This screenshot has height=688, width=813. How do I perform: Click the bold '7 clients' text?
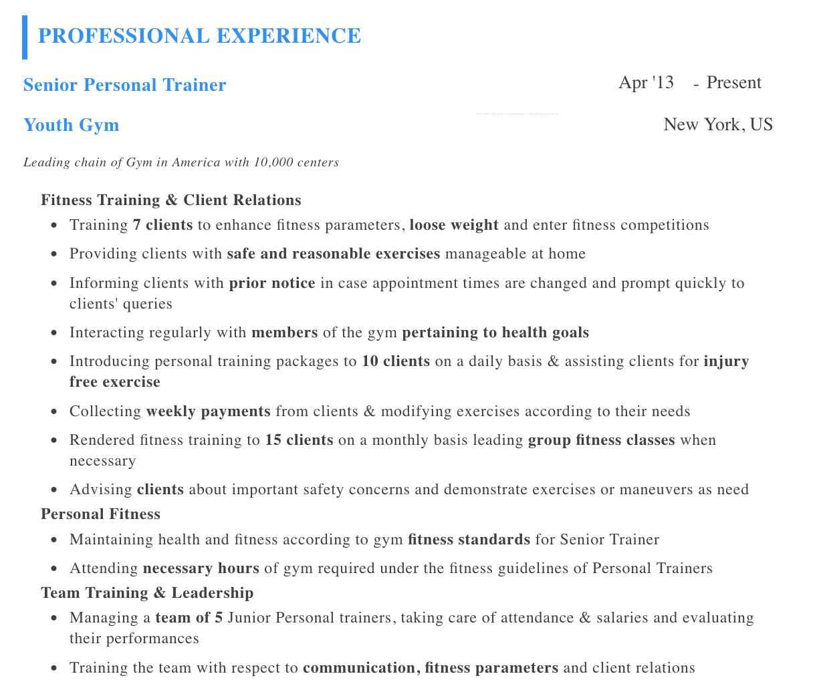click(x=162, y=225)
